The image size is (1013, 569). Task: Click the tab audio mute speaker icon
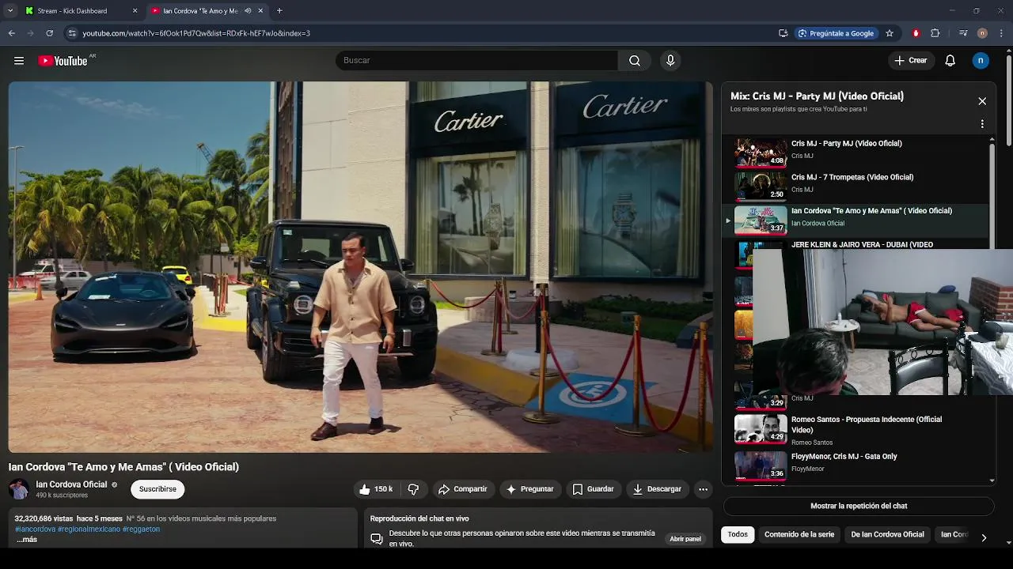pos(248,11)
